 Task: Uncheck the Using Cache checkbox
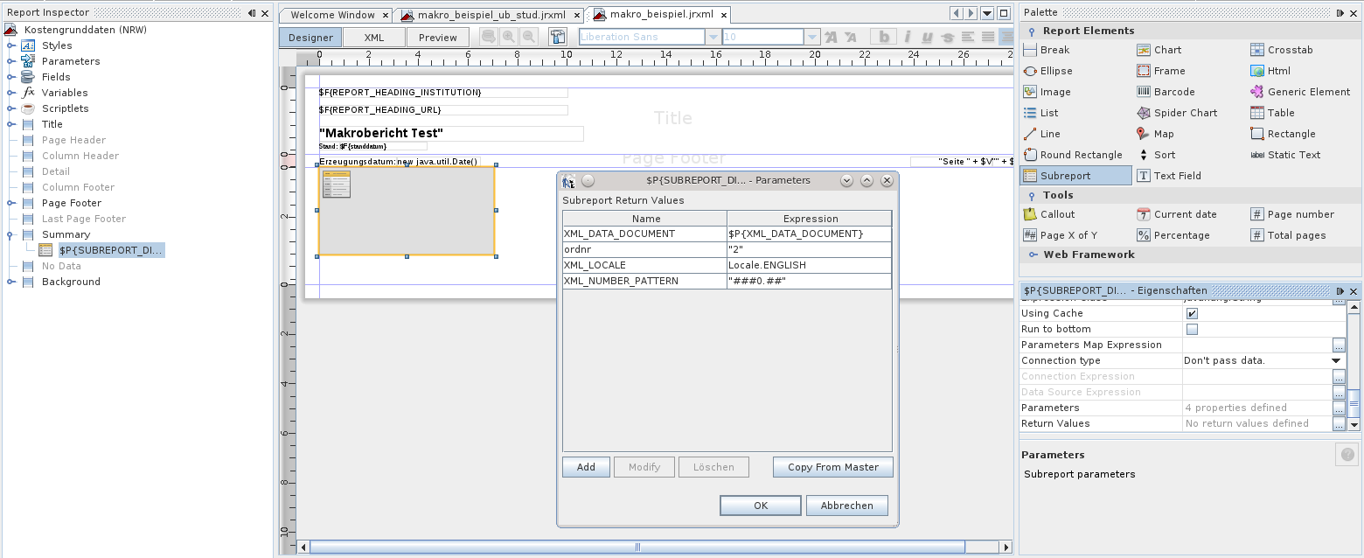click(1192, 314)
